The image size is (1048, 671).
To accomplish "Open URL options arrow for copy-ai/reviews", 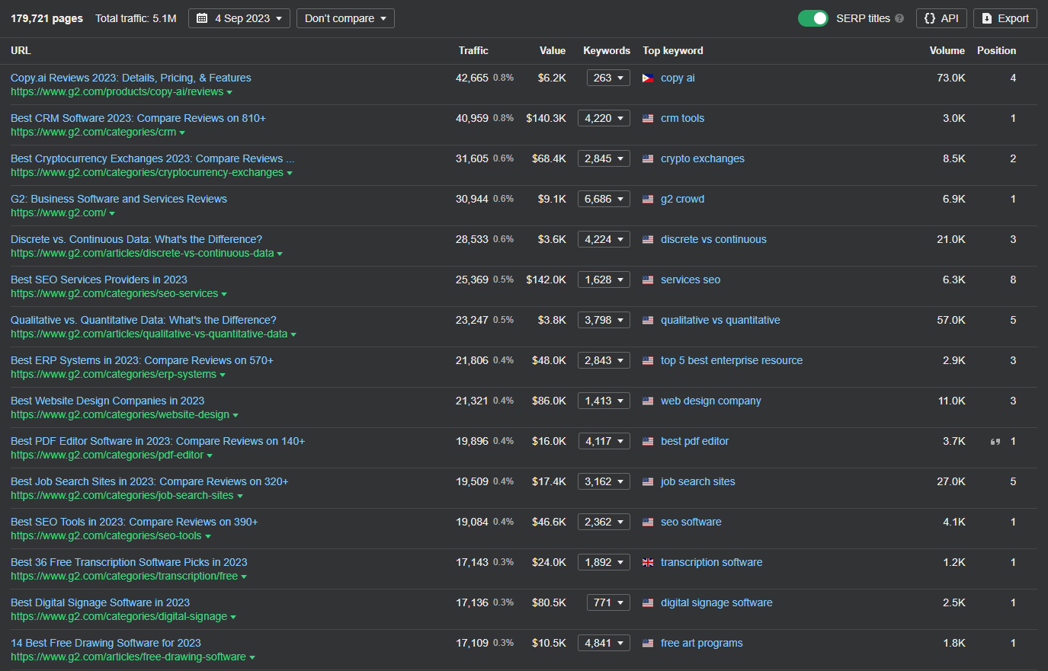I will click(x=229, y=93).
